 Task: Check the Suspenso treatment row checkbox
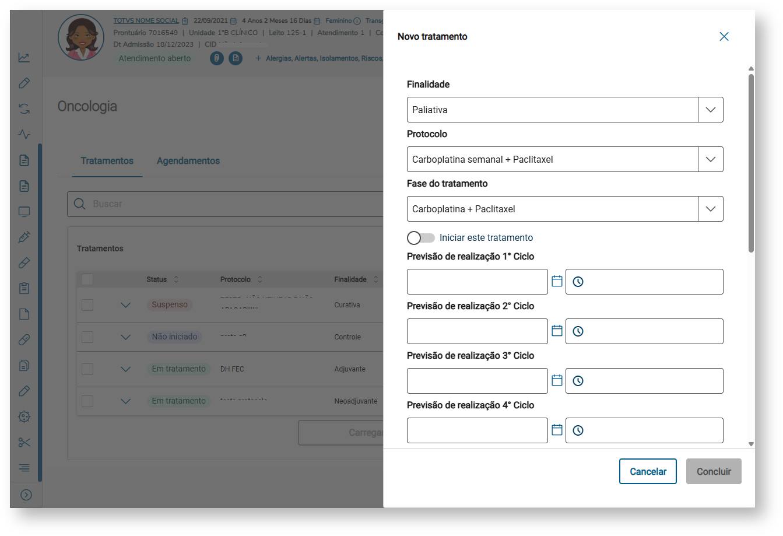[87, 305]
